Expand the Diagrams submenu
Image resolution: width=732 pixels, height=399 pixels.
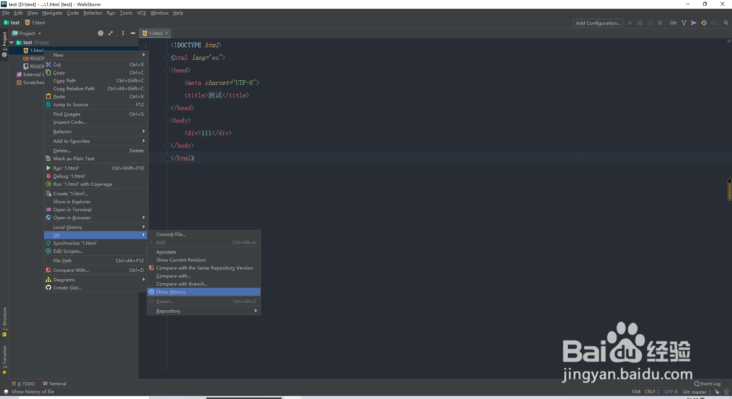click(96, 280)
